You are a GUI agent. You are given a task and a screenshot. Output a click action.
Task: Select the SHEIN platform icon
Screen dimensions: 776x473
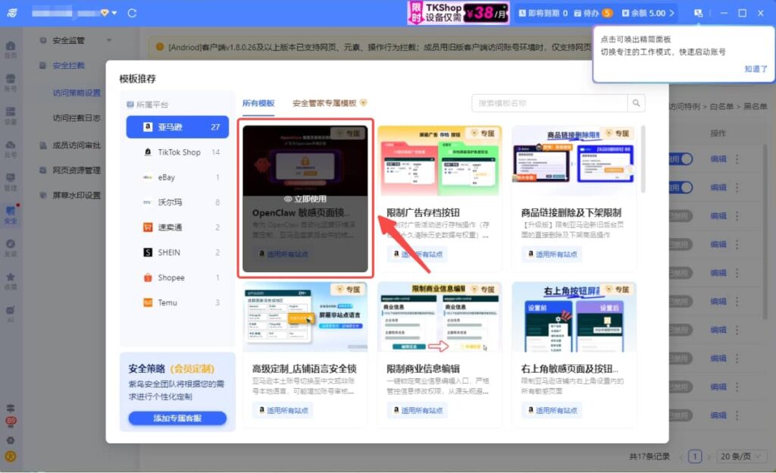[x=148, y=252]
